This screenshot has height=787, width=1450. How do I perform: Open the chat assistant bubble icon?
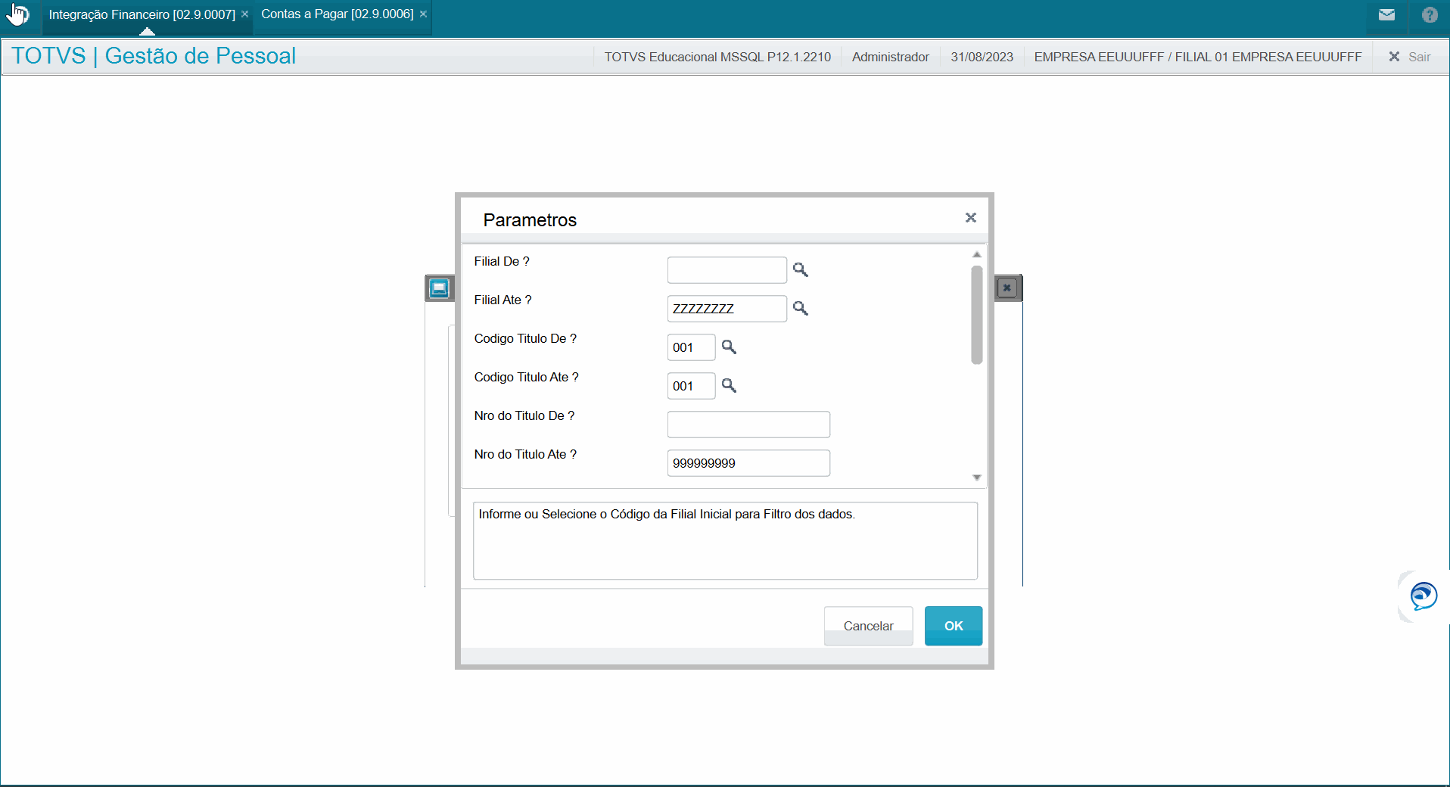tap(1424, 596)
